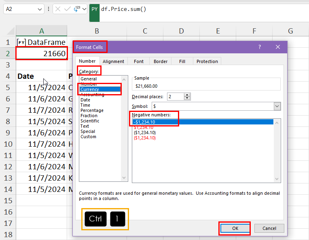Select cell A1 with DataFrame
The image size is (309, 240).
click(41, 42)
